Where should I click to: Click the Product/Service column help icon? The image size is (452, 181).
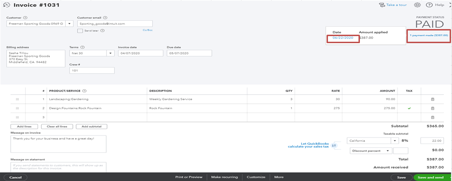pos(85,91)
